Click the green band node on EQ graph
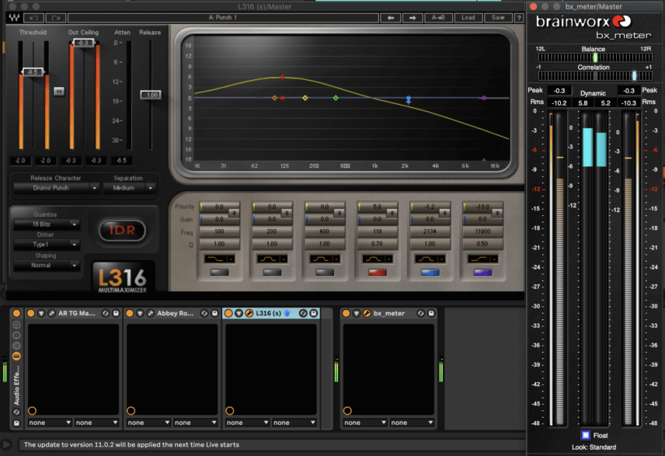 pos(336,98)
